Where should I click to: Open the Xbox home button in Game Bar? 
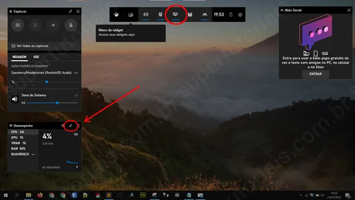116,15
